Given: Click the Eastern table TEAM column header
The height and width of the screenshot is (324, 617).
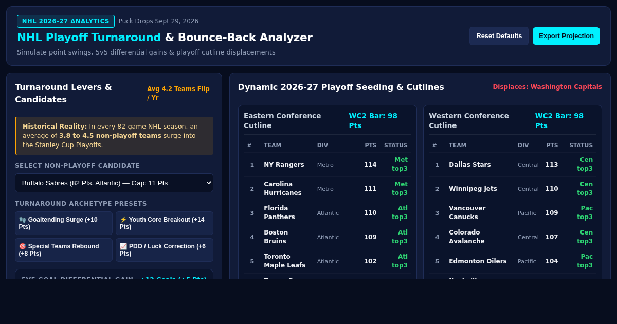Looking at the screenshot, I should [x=273, y=146].
